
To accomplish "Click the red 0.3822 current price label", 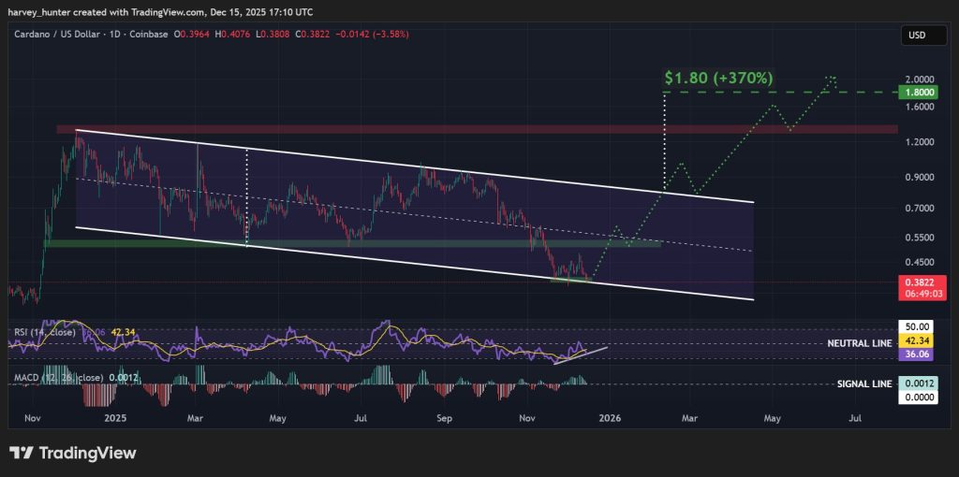I will tap(914, 281).
